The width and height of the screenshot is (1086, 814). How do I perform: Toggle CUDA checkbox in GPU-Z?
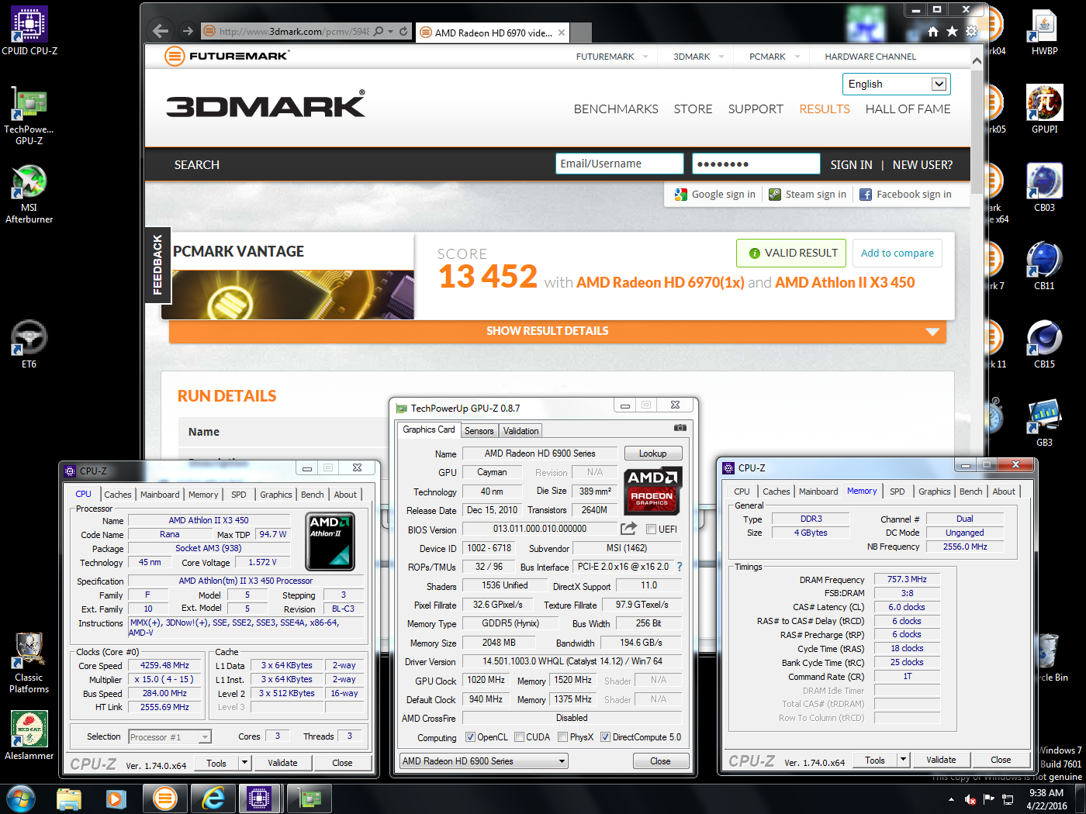pos(519,737)
